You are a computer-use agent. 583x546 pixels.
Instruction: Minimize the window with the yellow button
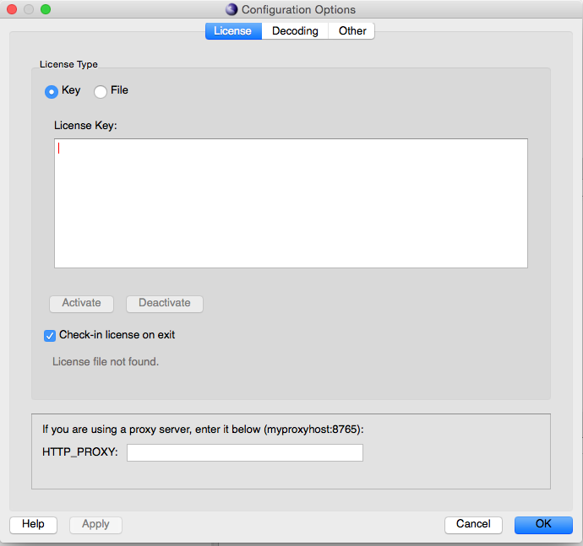pyautogui.click(x=29, y=9)
